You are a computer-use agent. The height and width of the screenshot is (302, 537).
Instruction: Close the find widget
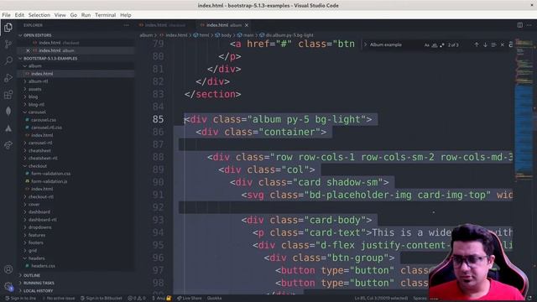point(503,44)
